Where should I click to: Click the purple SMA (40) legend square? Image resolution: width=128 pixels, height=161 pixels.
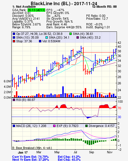[x=78, y=37]
